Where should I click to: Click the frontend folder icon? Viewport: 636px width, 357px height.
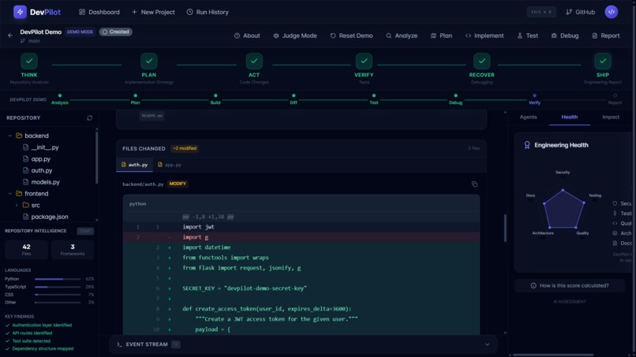click(19, 193)
